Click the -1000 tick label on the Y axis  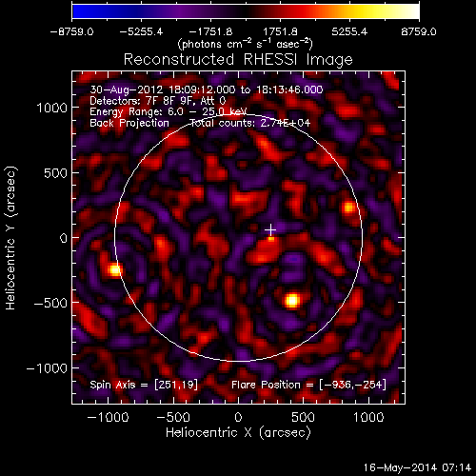(47, 368)
